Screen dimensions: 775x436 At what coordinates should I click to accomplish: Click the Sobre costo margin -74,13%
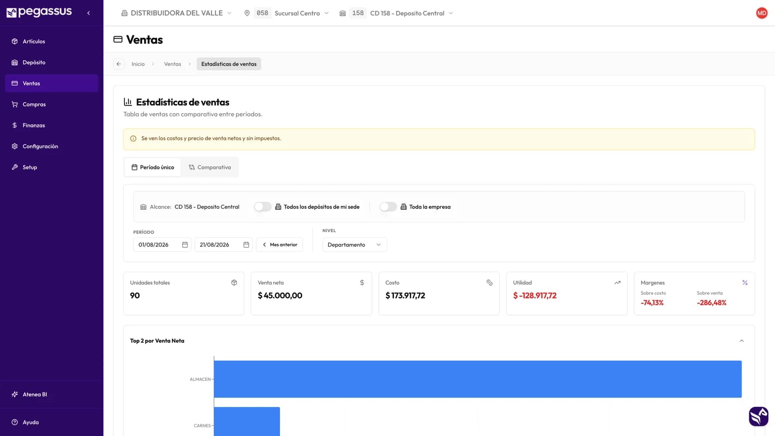(x=652, y=303)
